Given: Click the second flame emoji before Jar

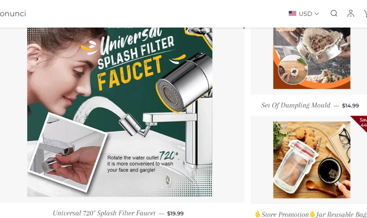Looking at the screenshot, I should pos(313,214).
